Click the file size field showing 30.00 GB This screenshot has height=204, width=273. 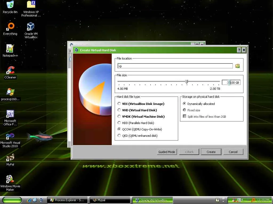pos(231,82)
